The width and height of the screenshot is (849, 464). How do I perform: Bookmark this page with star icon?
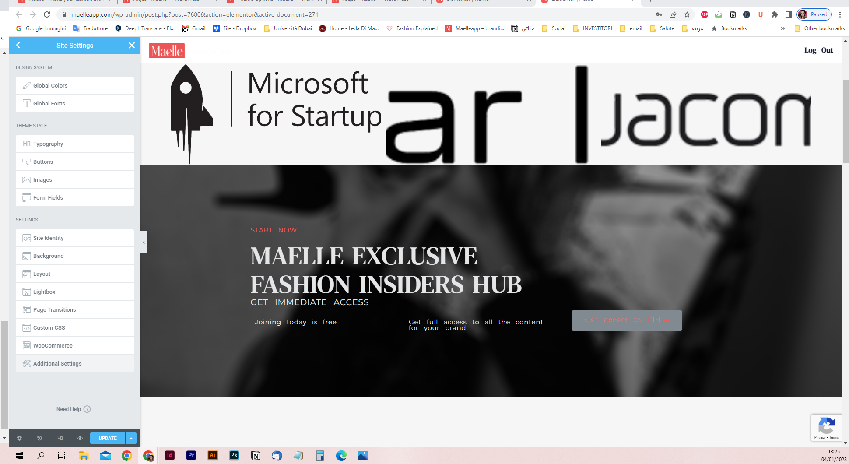687,14
